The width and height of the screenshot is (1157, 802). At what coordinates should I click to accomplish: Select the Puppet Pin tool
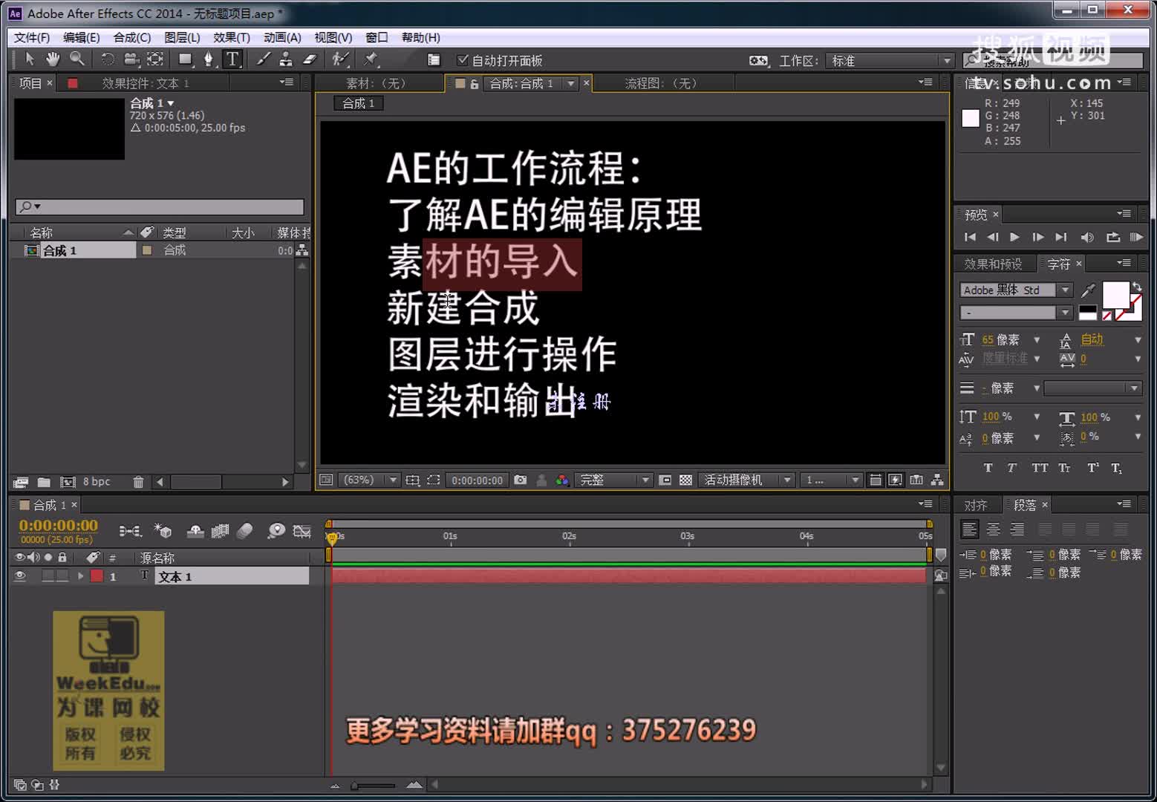pos(371,59)
